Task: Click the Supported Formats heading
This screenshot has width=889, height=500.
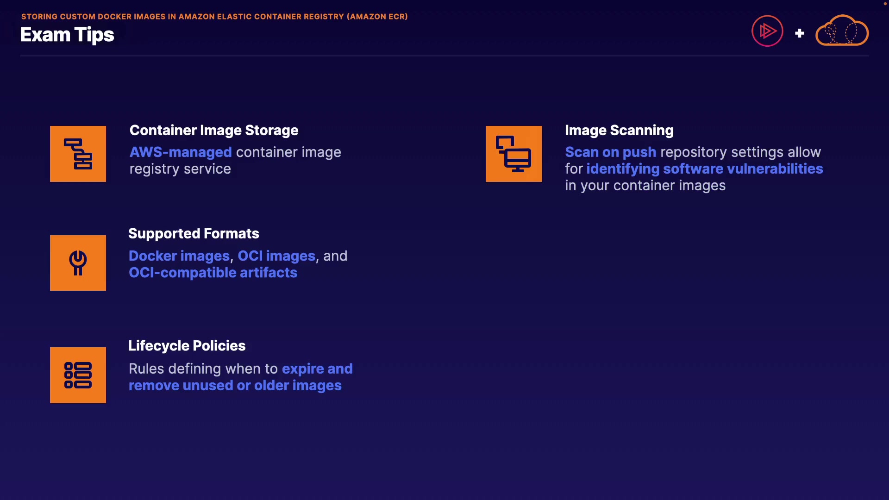Action: 194,234
